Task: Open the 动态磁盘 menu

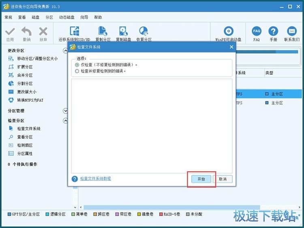Action: point(67,17)
